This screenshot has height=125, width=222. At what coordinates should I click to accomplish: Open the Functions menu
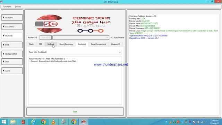pos(7,7)
